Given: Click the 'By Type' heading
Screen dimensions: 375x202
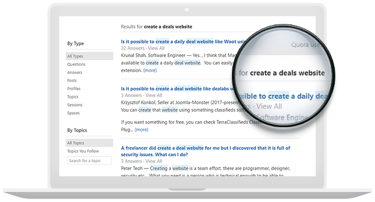Looking at the screenshot, I should (75, 44).
